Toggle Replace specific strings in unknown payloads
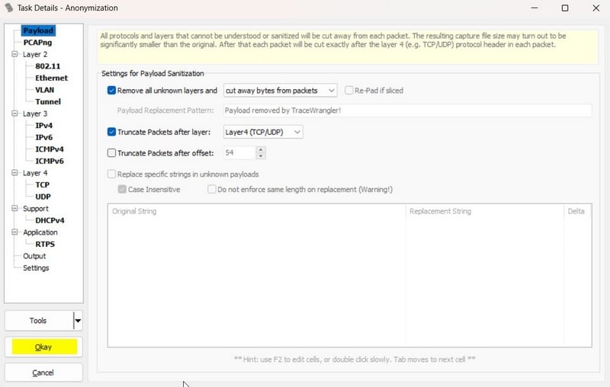The width and height of the screenshot is (610, 387). pos(111,174)
